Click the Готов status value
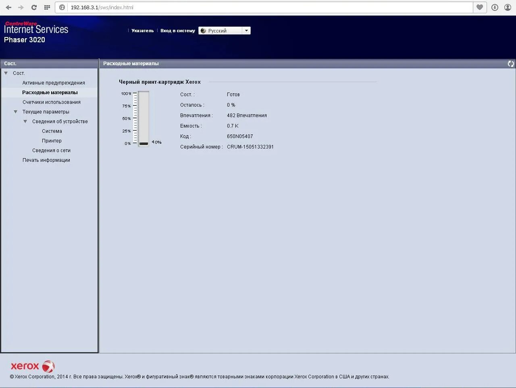 tap(233, 95)
